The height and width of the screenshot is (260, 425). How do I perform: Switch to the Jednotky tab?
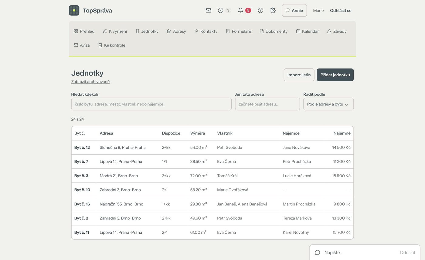[x=147, y=31]
